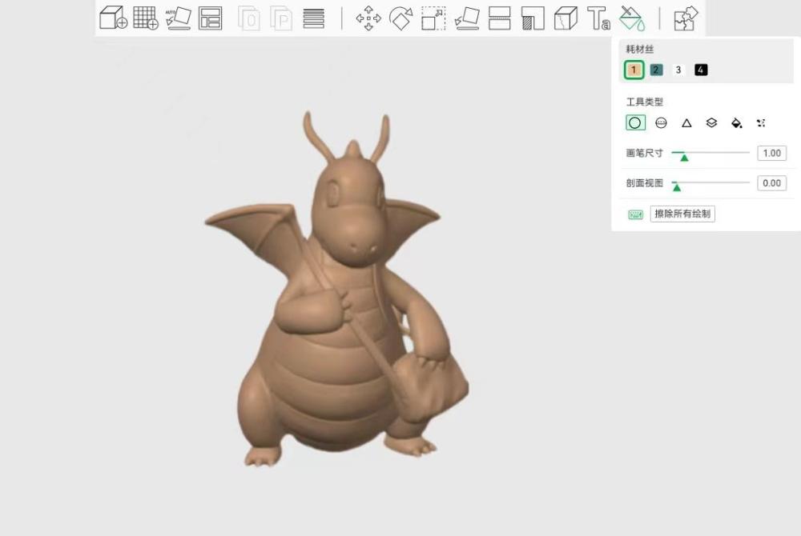The width and height of the screenshot is (801, 536).
Task: Click the 剖面视图 value input field
Action: coord(771,183)
